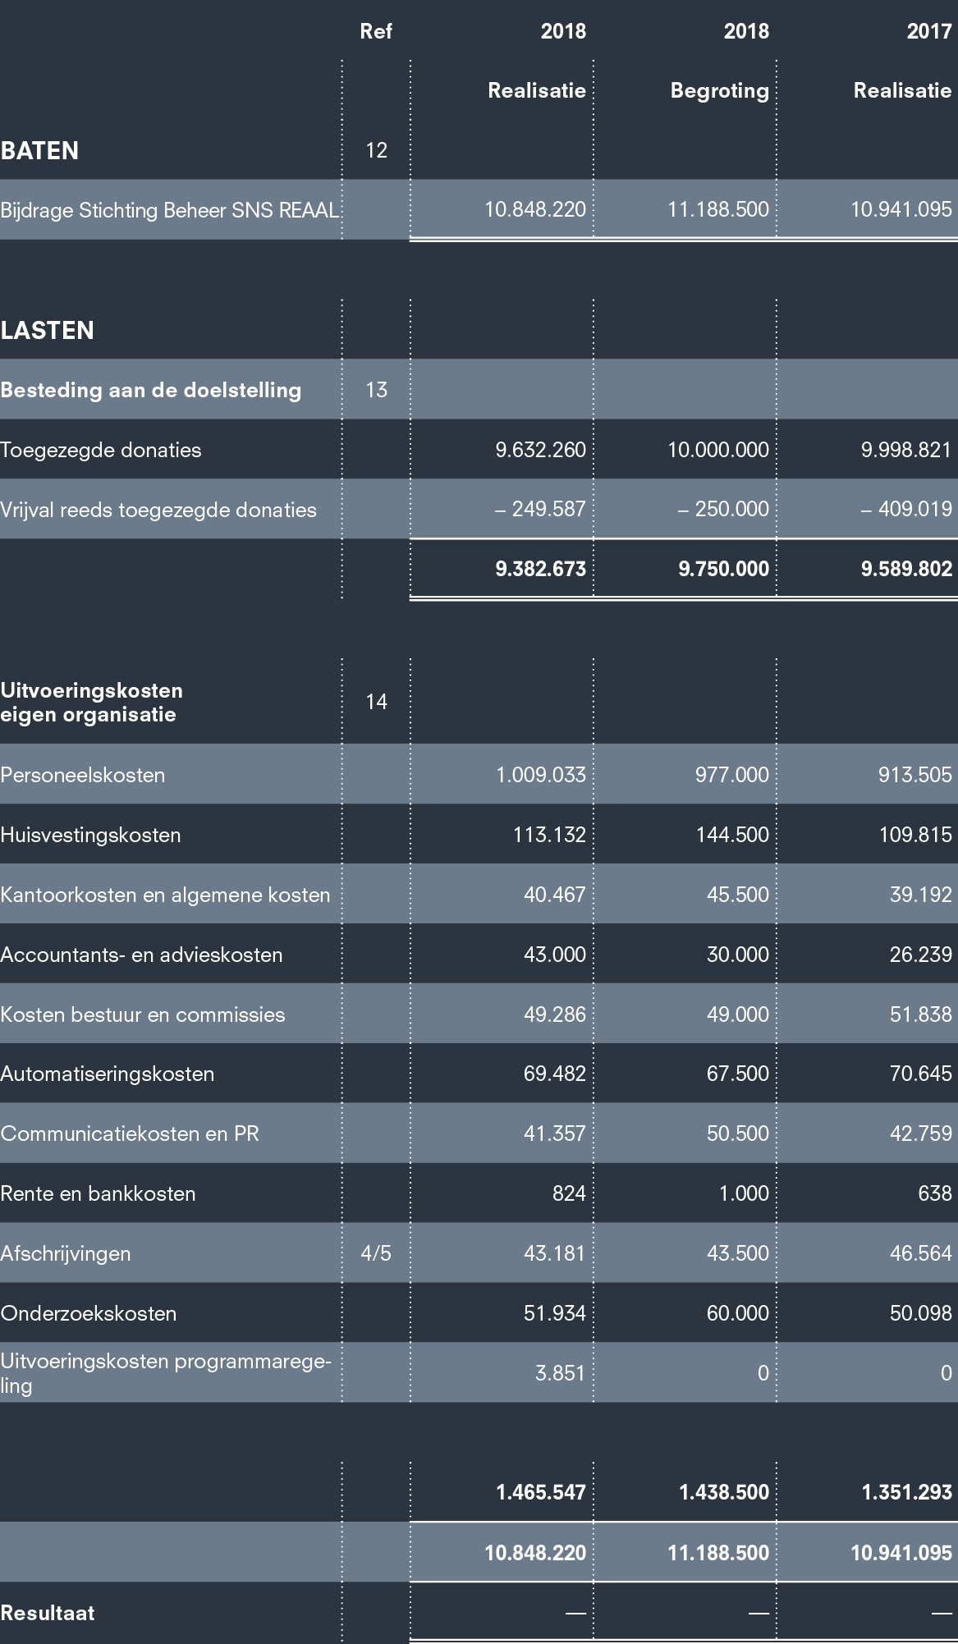Click the Begroting column header

[719, 91]
